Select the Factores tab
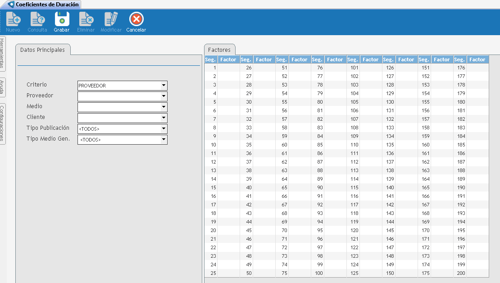 (x=219, y=50)
